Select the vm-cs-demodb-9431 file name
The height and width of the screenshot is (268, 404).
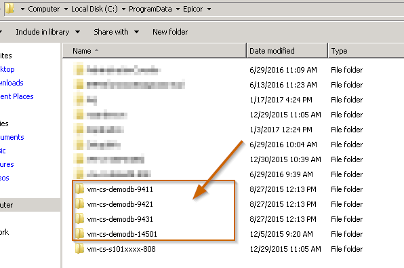pyautogui.click(x=120, y=219)
